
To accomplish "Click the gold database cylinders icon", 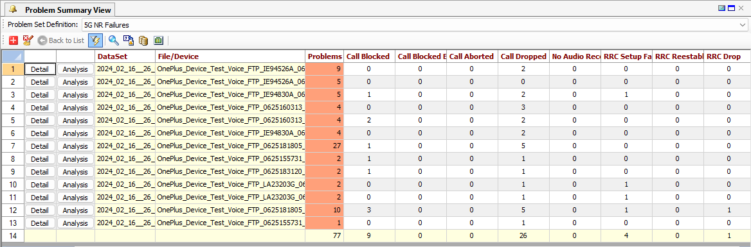I will (x=143, y=40).
